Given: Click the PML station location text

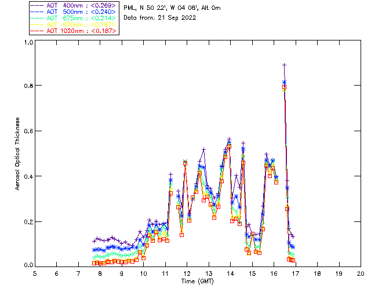Looking at the screenshot, I should pyautogui.click(x=172, y=8).
